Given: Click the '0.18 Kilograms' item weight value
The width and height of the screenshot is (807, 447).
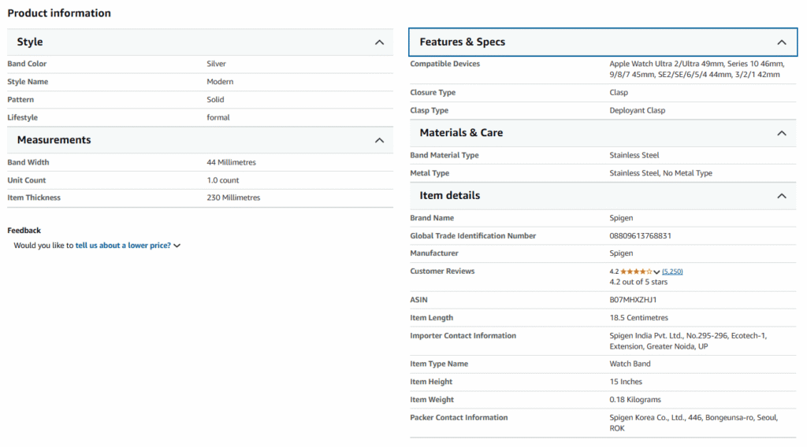Looking at the screenshot, I should click(635, 400).
